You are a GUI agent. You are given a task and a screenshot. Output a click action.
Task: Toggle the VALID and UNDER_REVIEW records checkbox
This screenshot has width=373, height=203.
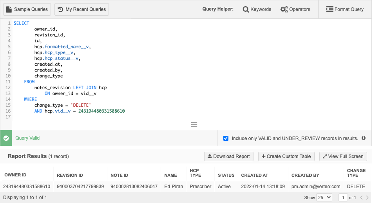pyautogui.click(x=226, y=138)
